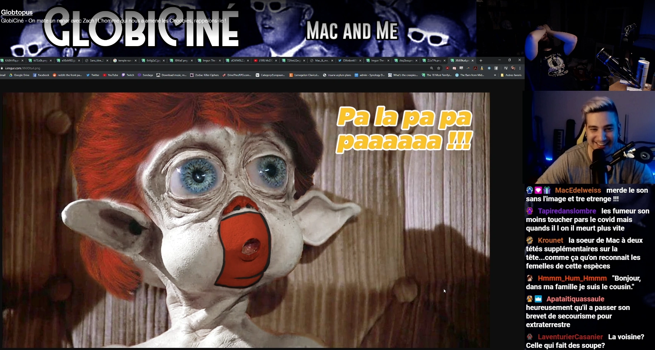Open the Category:European bookmark
Viewport: 655px width, 350px height.
pos(270,75)
